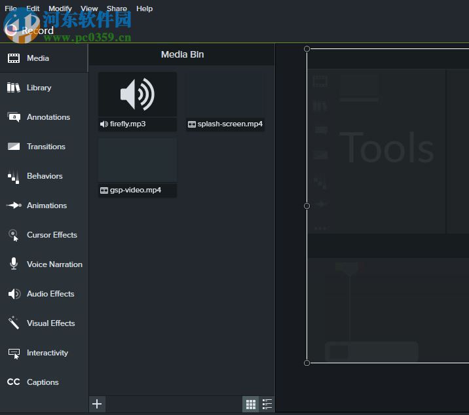Viewport: 469px width, 415px height.
Task: Click the Visual Effects label
Action: click(x=51, y=323)
